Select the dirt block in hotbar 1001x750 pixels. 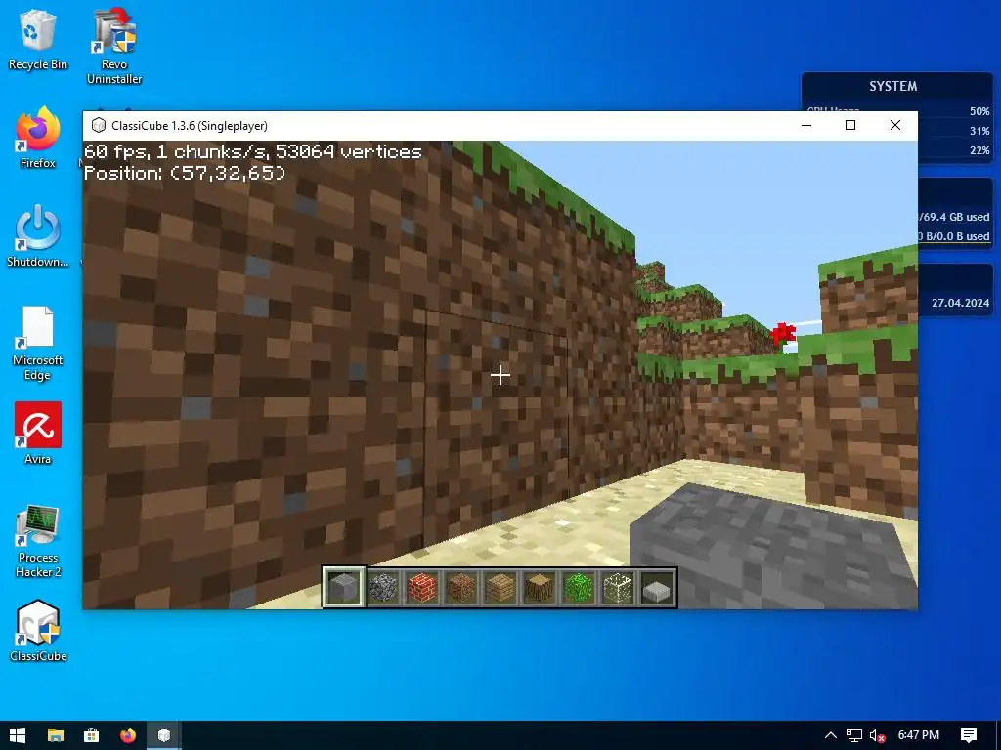coord(461,587)
